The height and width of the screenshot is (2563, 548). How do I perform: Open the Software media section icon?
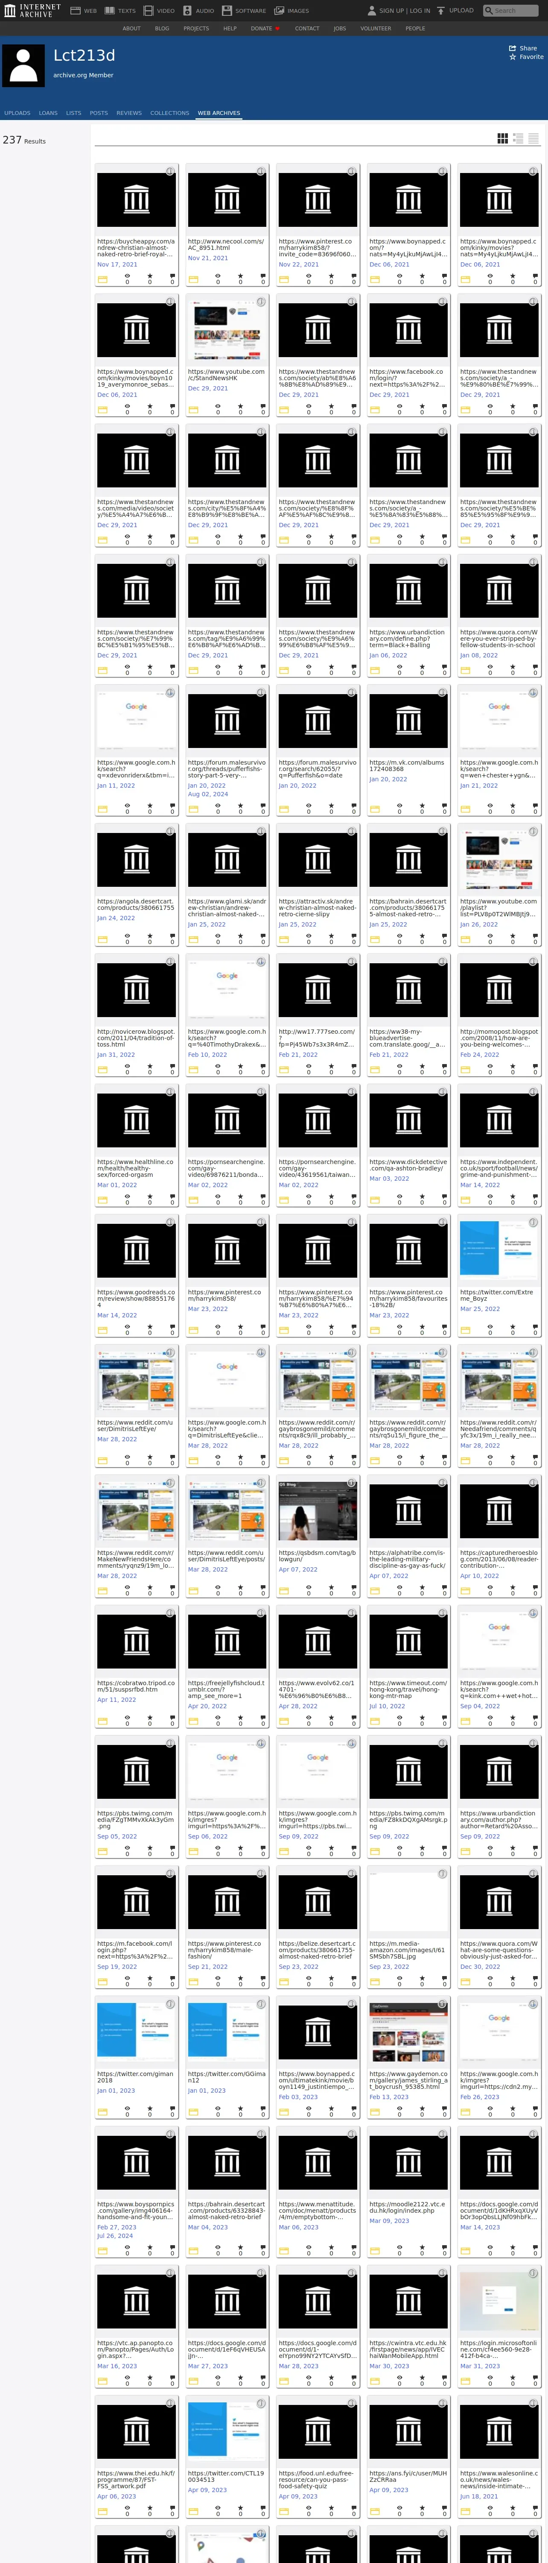pyautogui.click(x=227, y=11)
